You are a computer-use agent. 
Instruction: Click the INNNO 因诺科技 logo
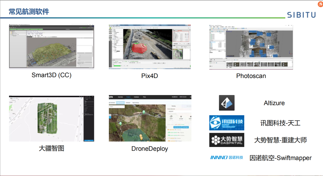click(227, 157)
